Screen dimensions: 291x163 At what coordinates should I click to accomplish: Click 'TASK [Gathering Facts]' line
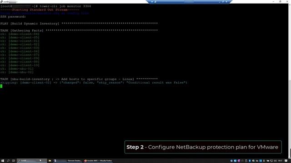point(79,30)
